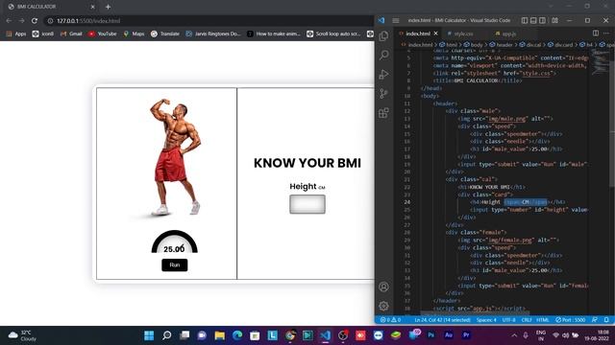Screen dimensions: 615x345
Task: Open the Extensions view in VS Code
Action: [384, 113]
